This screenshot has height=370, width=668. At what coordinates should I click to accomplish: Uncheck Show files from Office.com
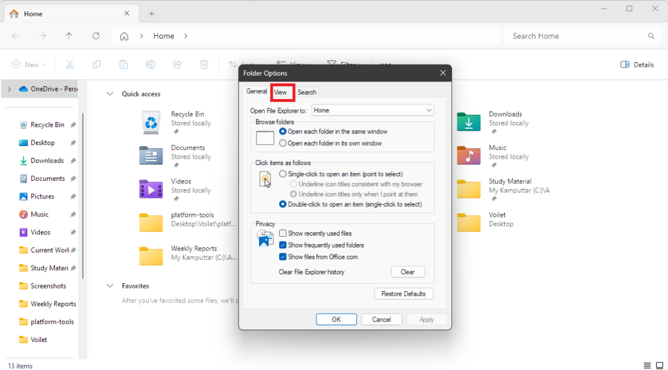283,257
